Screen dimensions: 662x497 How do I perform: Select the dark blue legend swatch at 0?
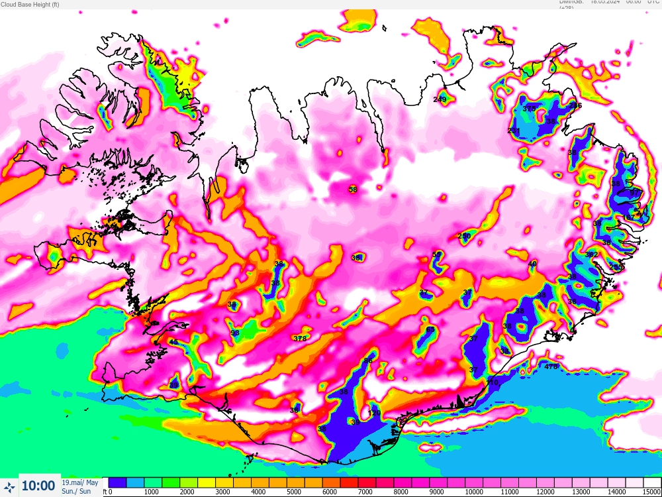coord(117,482)
